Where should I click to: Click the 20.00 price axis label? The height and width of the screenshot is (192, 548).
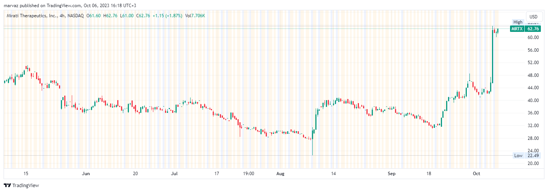[x=533, y=163]
